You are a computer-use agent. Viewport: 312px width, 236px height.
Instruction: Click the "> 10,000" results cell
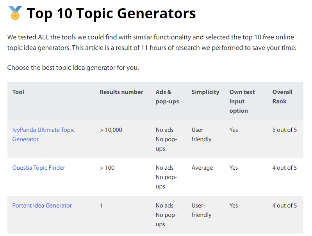(111, 130)
